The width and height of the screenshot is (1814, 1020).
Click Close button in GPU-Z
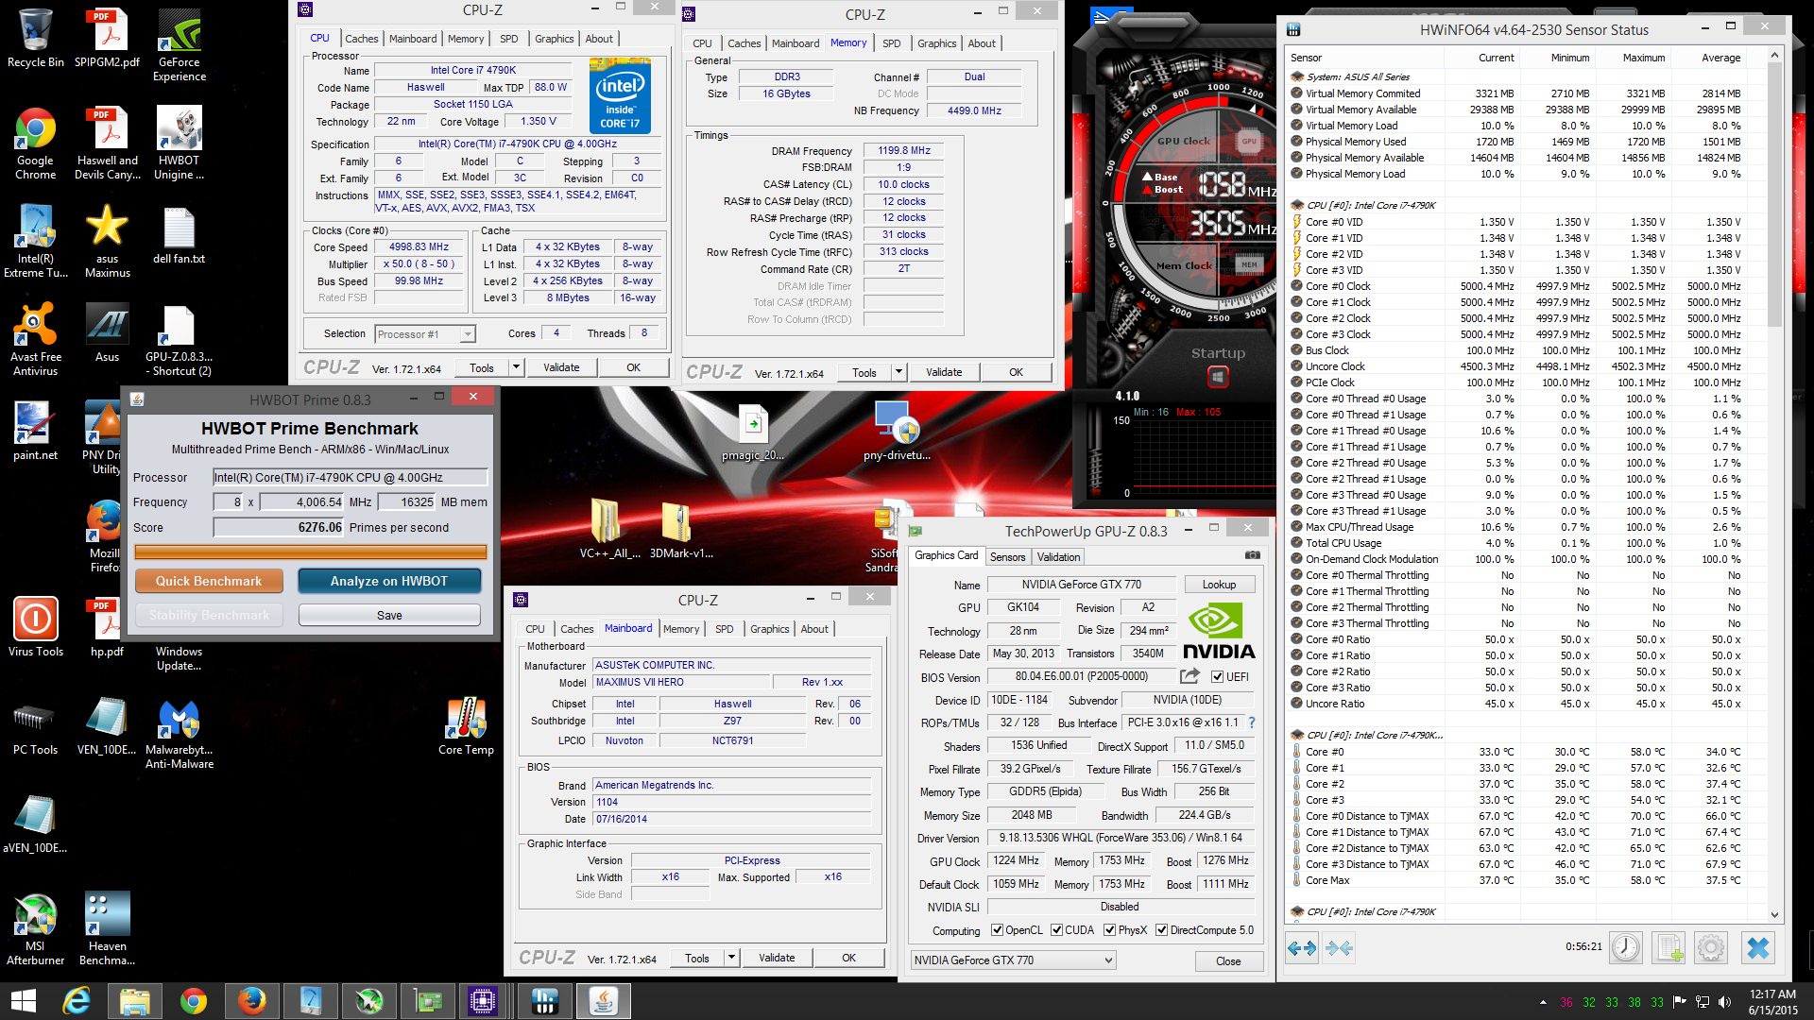pos(1228,960)
